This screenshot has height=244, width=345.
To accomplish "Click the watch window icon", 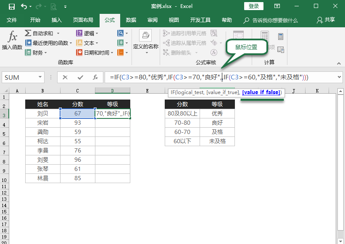I will click(x=239, y=34).
